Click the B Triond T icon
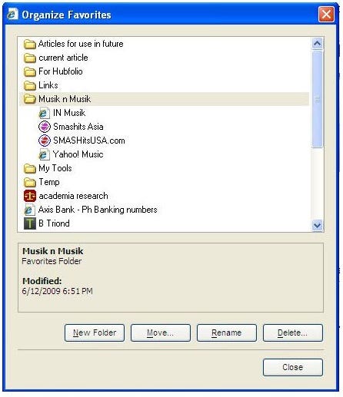 [30, 223]
